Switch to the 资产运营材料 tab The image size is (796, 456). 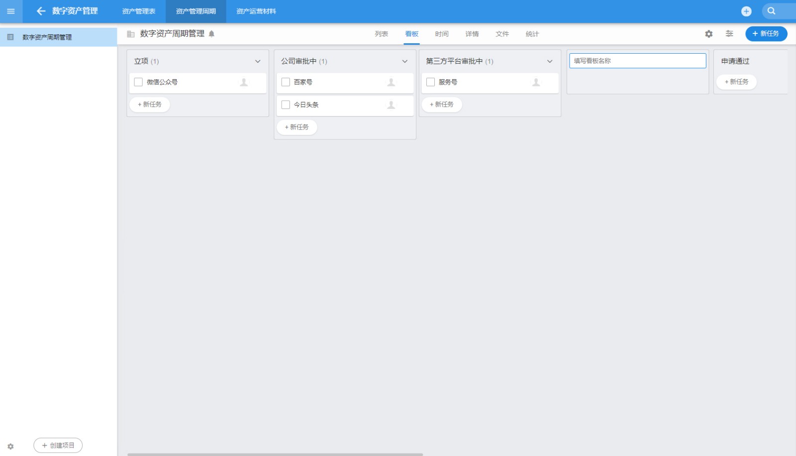click(x=256, y=11)
